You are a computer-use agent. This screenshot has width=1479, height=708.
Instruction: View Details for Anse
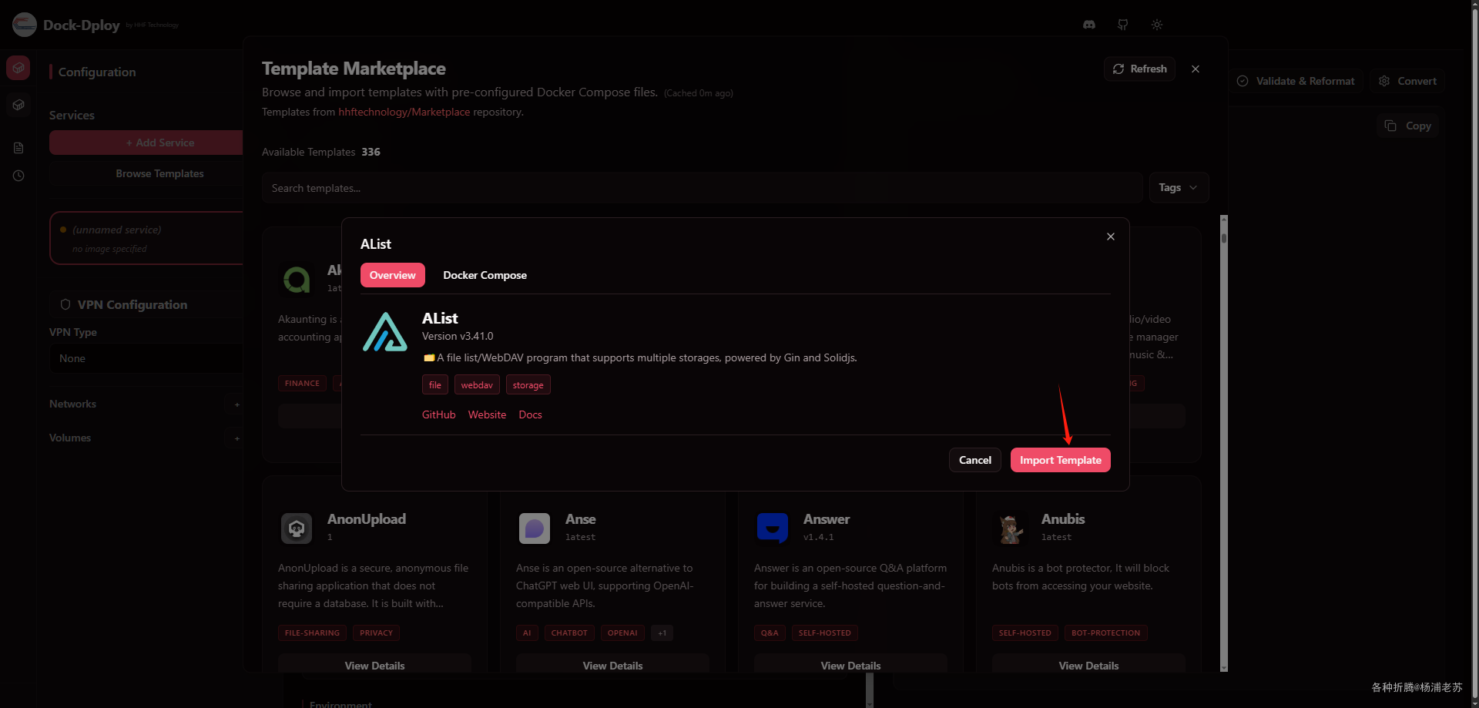pyautogui.click(x=613, y=664)
